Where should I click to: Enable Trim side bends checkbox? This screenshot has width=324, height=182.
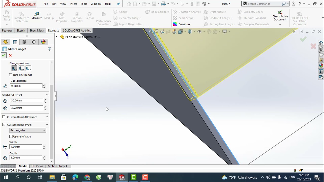11,75
